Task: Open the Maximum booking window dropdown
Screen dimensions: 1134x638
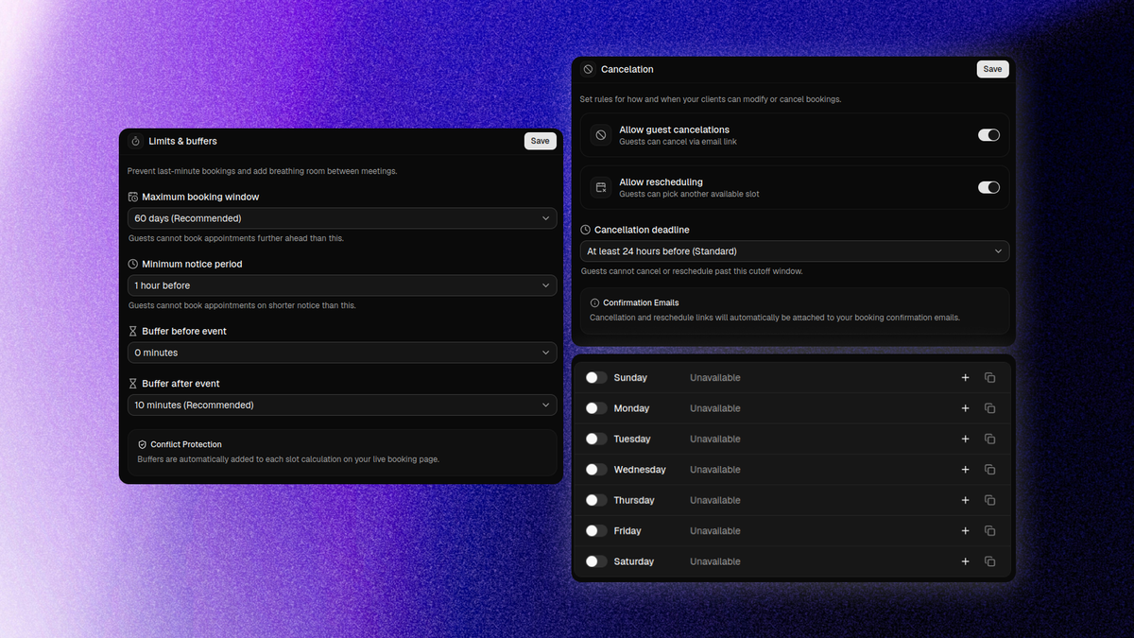Action: 342,218
